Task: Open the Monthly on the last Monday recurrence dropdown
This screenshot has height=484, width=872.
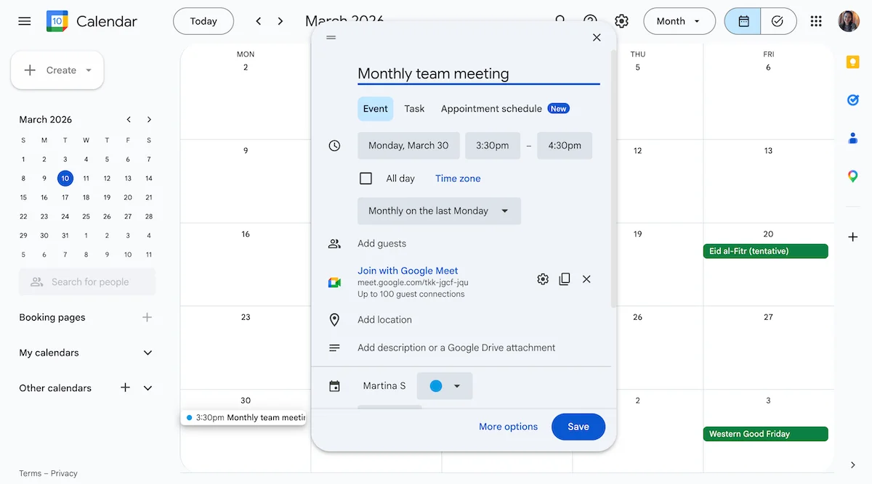Action: click(439, 210)
